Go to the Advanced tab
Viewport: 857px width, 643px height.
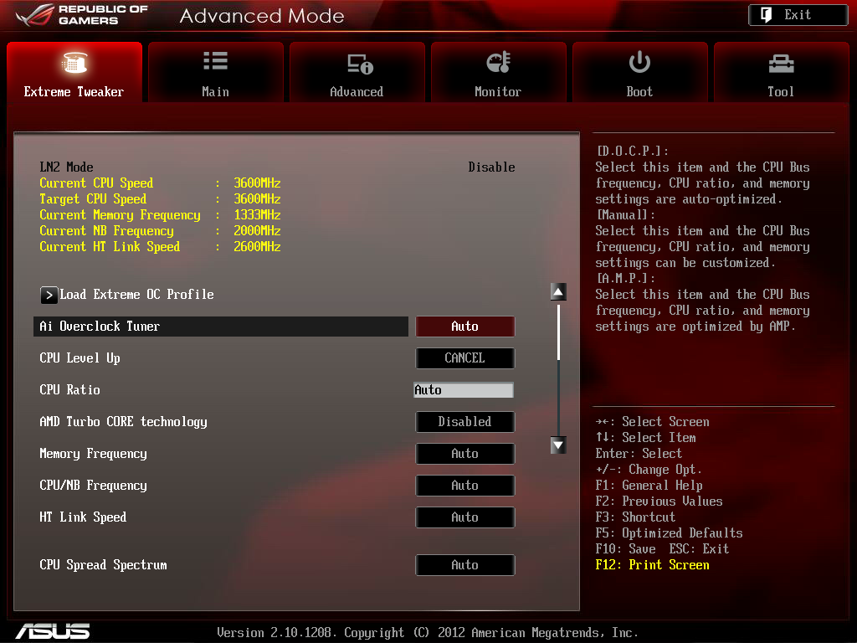click(357, 72)
